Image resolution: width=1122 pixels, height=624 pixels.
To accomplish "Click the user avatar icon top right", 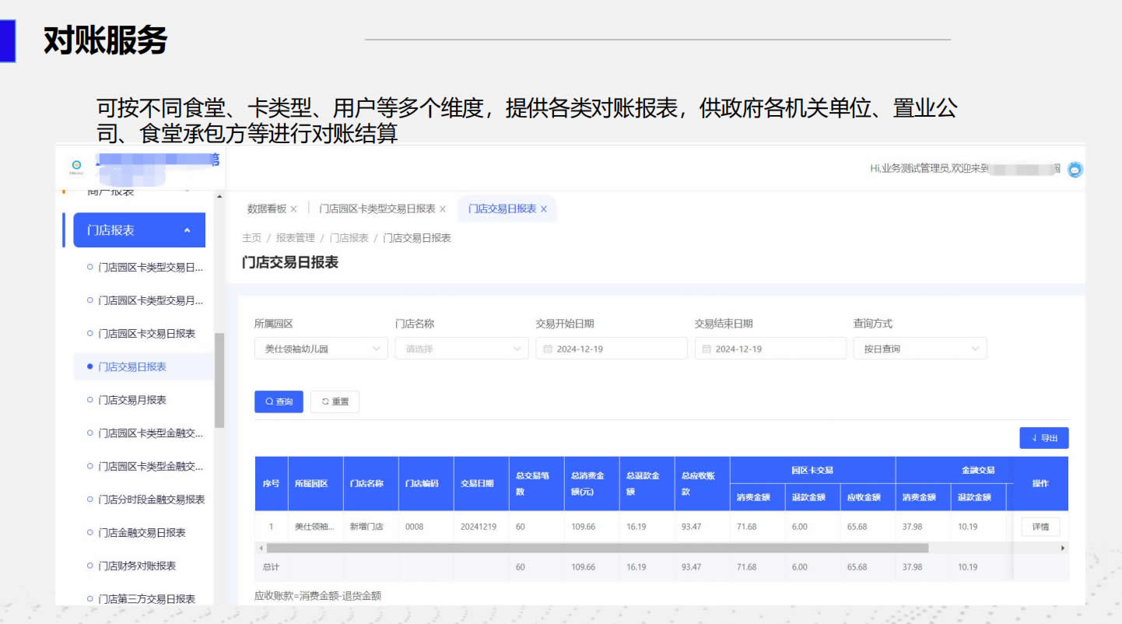I will coord(1075,169).
